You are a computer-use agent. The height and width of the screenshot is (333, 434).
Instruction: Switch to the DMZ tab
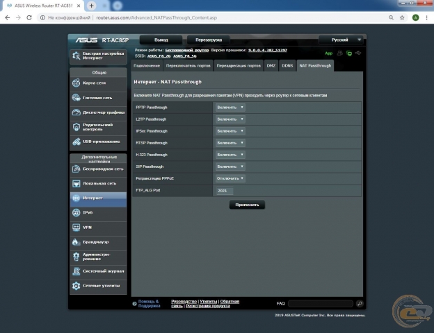271,65
